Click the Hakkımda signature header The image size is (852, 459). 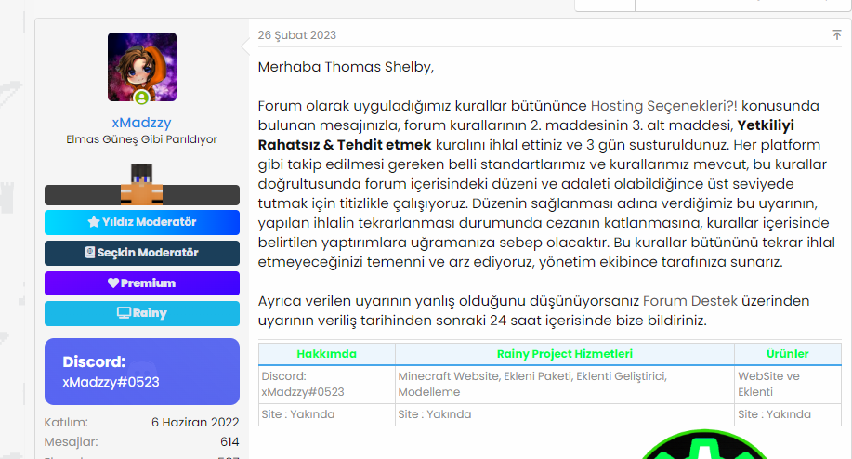click(326, 354)
